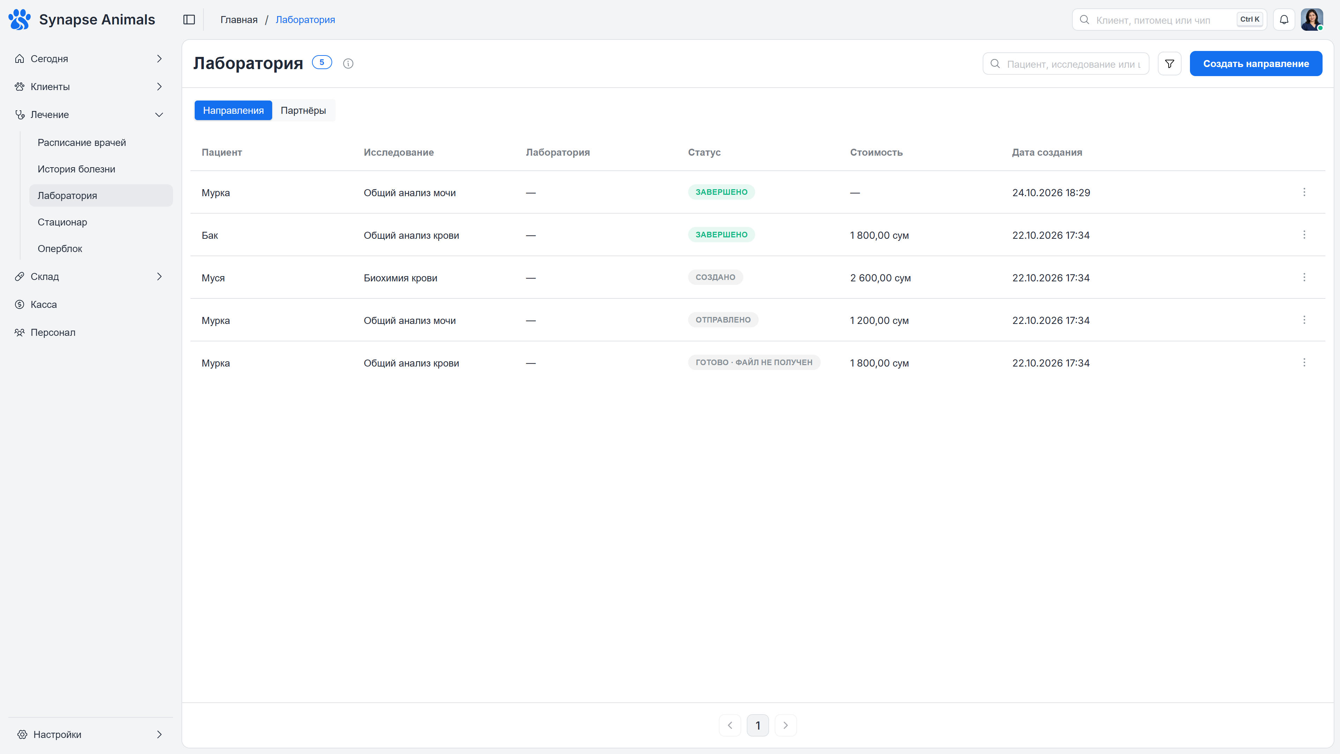Show info icon next to Лаборатория title
This screenshot has width=1340, height=754.
348,64
